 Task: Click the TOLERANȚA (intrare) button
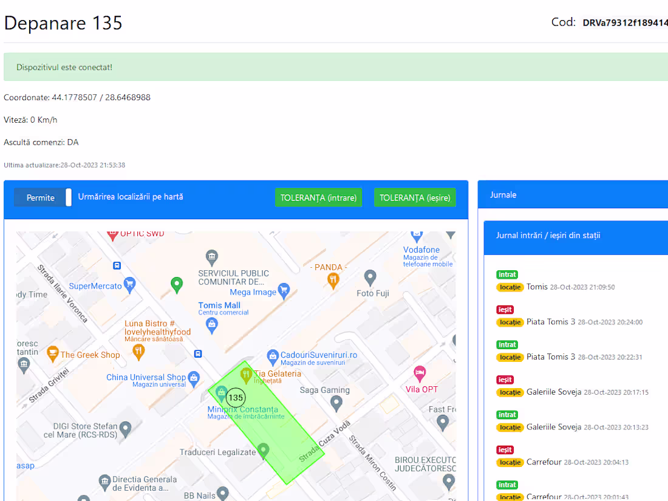318,197
